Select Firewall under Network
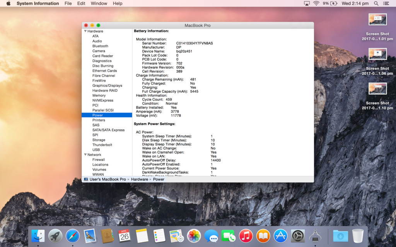 click(x=99, y=159)
